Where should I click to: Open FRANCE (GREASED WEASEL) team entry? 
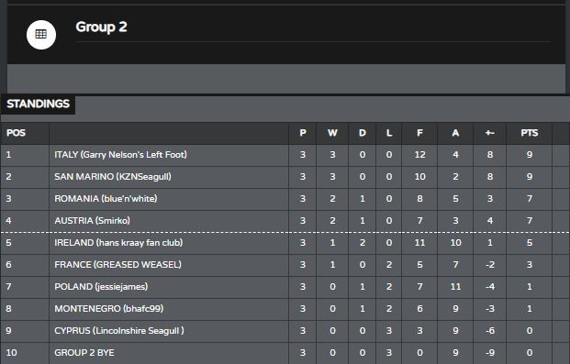[x=117, y=264]
